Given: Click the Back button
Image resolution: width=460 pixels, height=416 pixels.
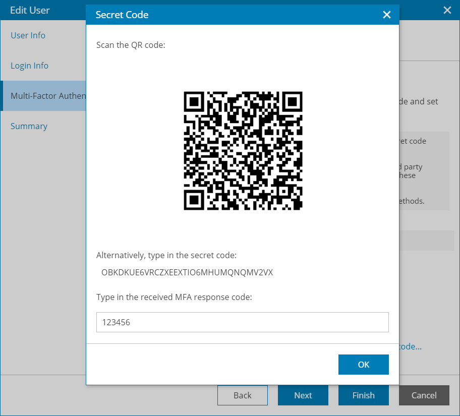Looking at the screenshot, I should click(242, 395).
